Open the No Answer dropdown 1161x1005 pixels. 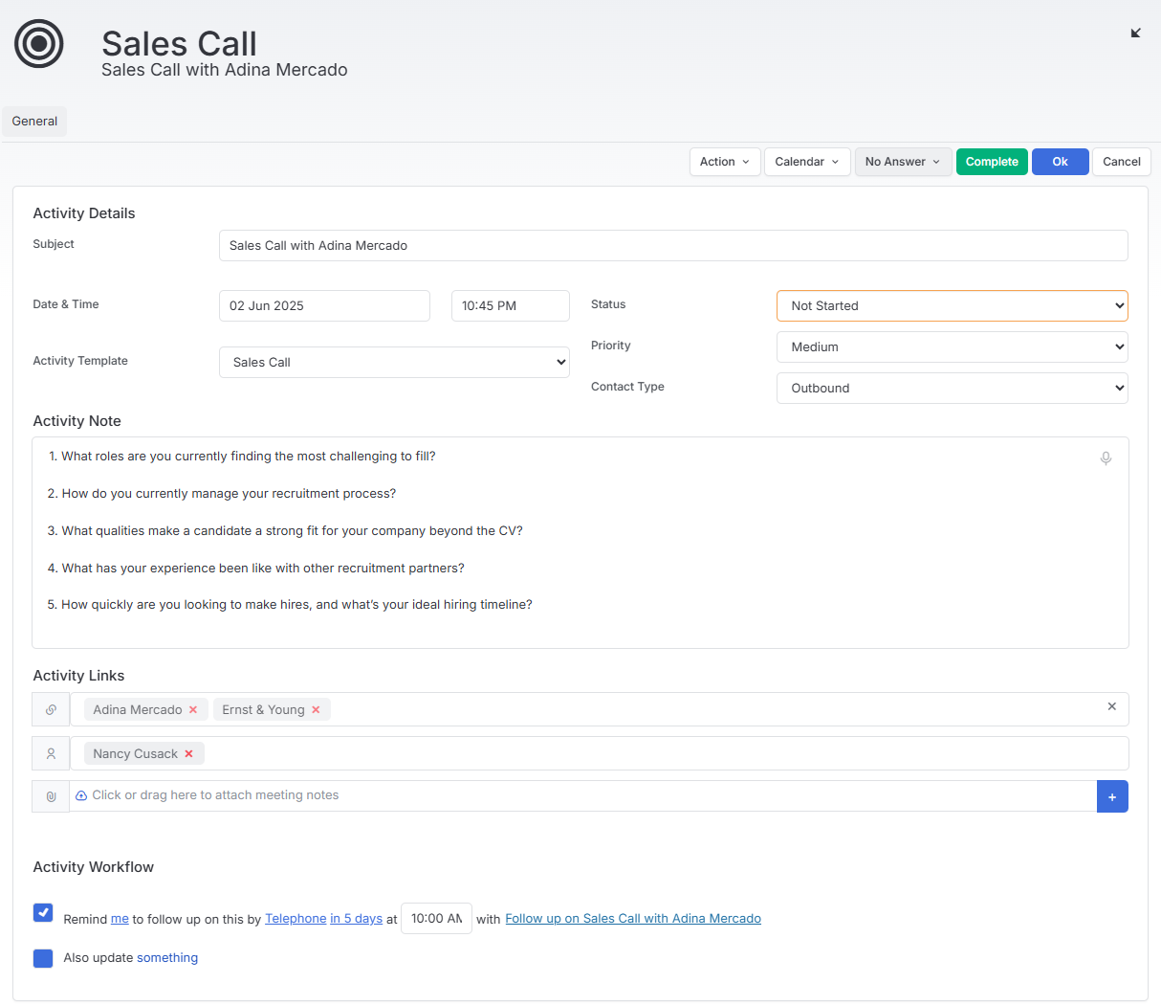[x=903, y=162]
